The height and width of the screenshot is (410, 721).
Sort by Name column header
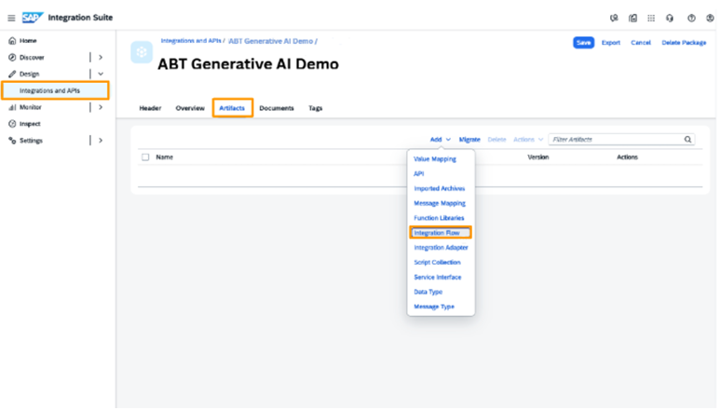point(164,157)
